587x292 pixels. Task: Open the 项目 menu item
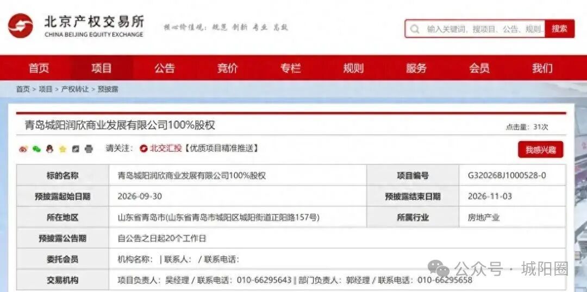click(x=102, y=68)
